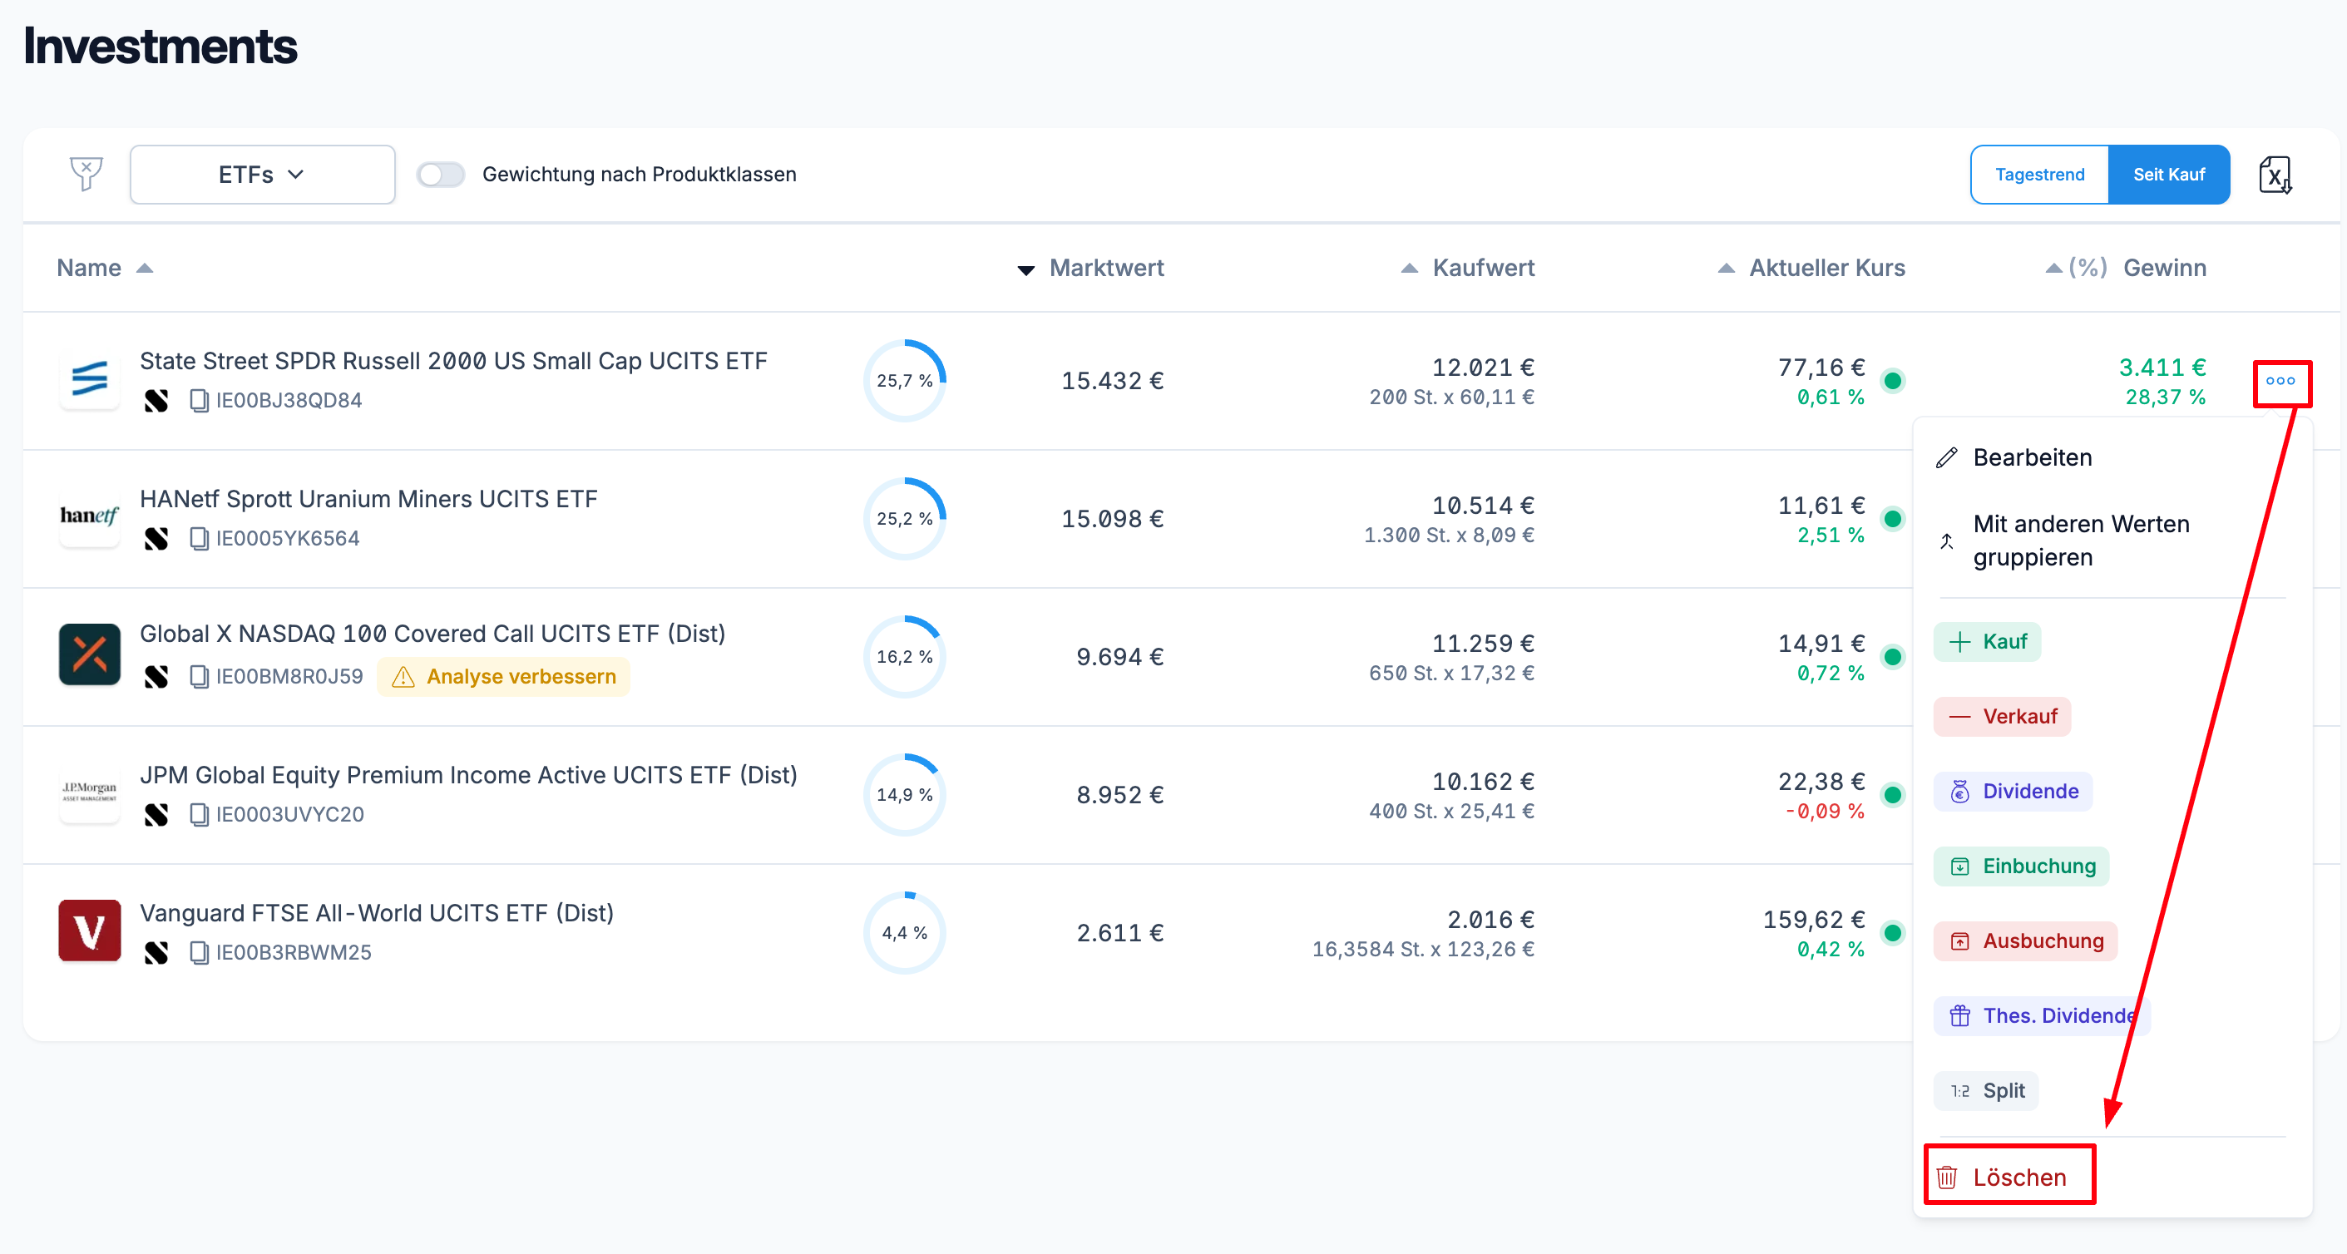Click the 25,7 % weighting ring
Screen dimensions: 2347x1254
tap(905, 381)
